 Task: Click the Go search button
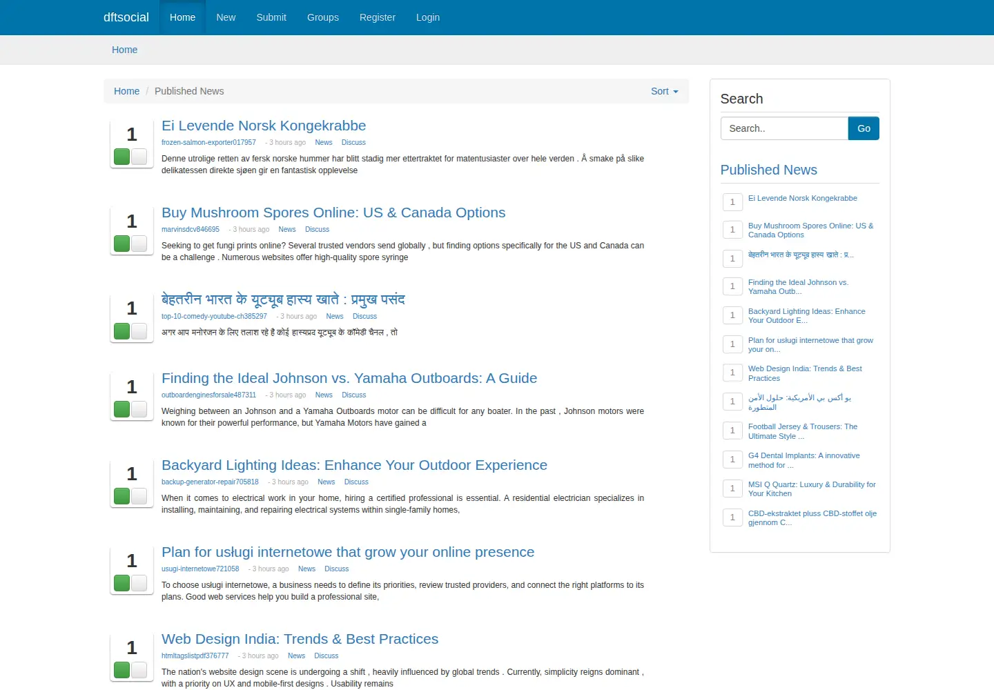[x=864, y=128]
